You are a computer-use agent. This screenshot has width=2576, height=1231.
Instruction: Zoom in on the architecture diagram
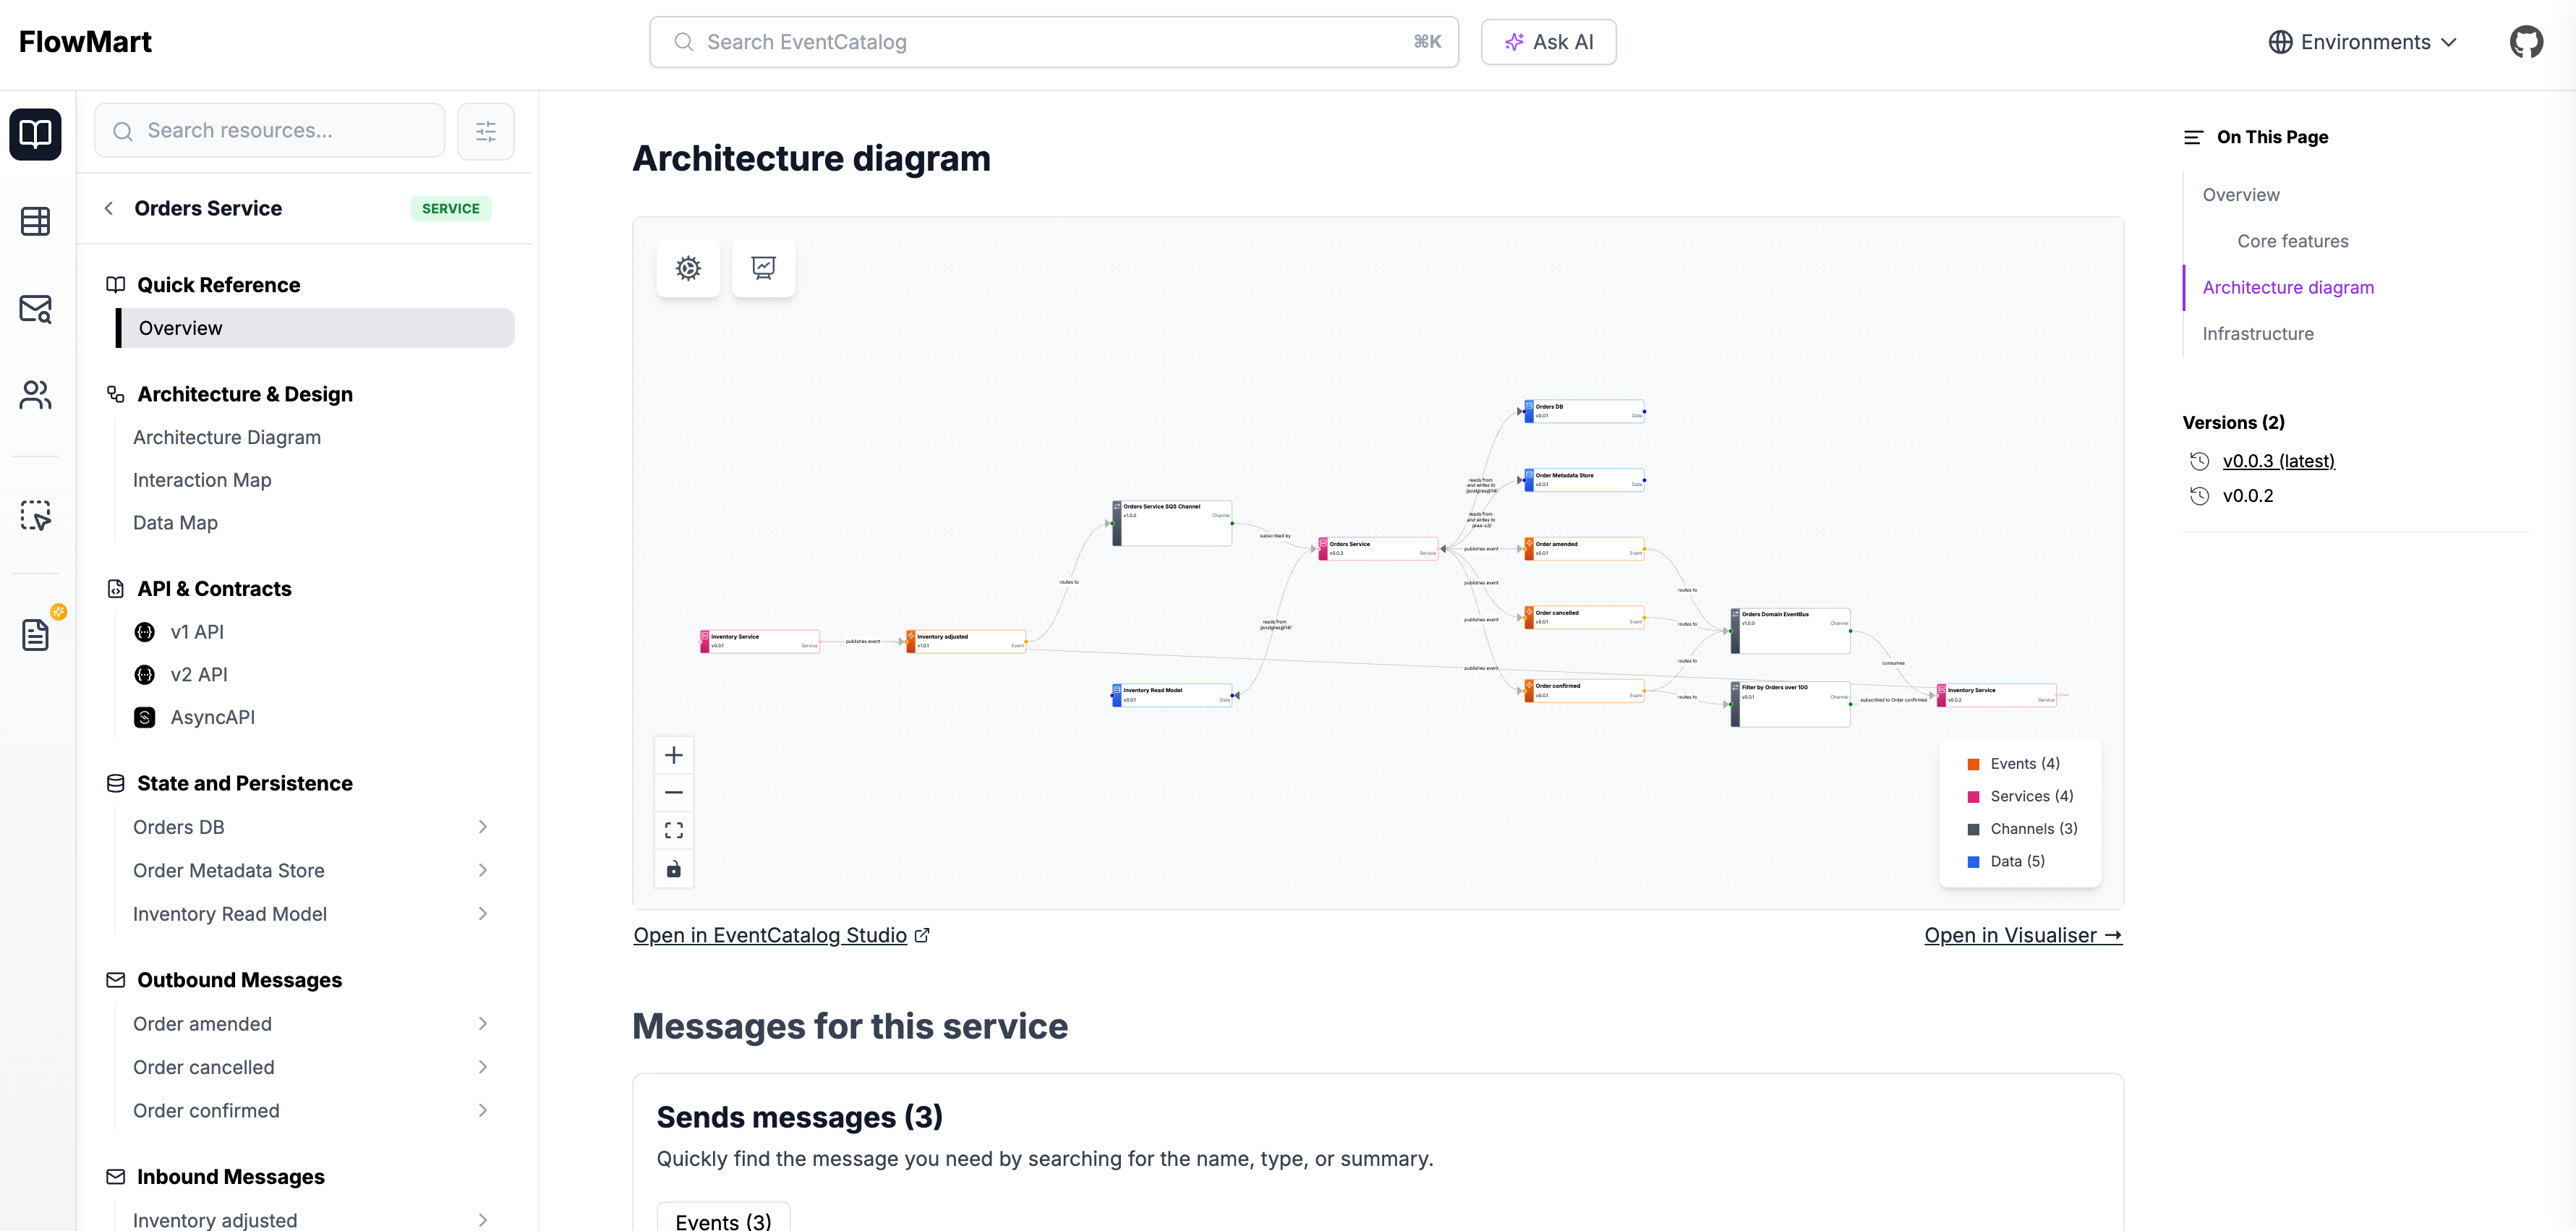674,755
